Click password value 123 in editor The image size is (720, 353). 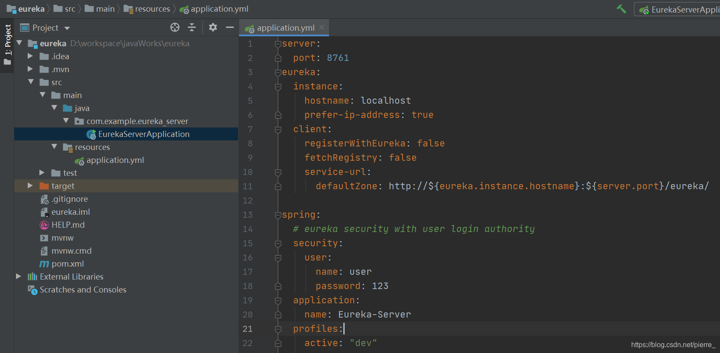[380, 286]
